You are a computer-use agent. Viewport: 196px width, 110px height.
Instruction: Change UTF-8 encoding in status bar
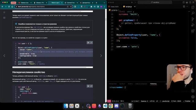pyautogui.click(x=152, y=101)
